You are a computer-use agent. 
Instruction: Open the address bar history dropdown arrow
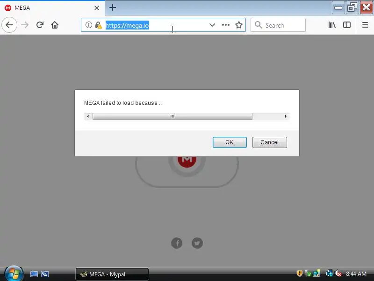click(212, 25)
